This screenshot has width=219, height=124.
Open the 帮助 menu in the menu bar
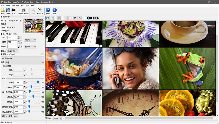[33, 6]
